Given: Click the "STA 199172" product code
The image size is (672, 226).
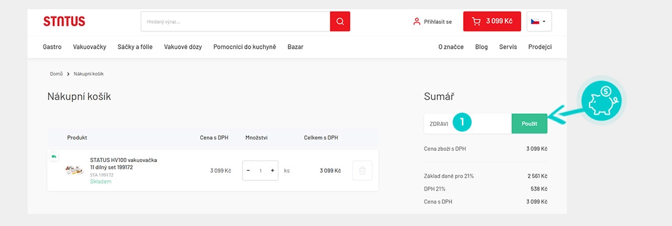Looking at the screenshot, I should coord(101,175).
